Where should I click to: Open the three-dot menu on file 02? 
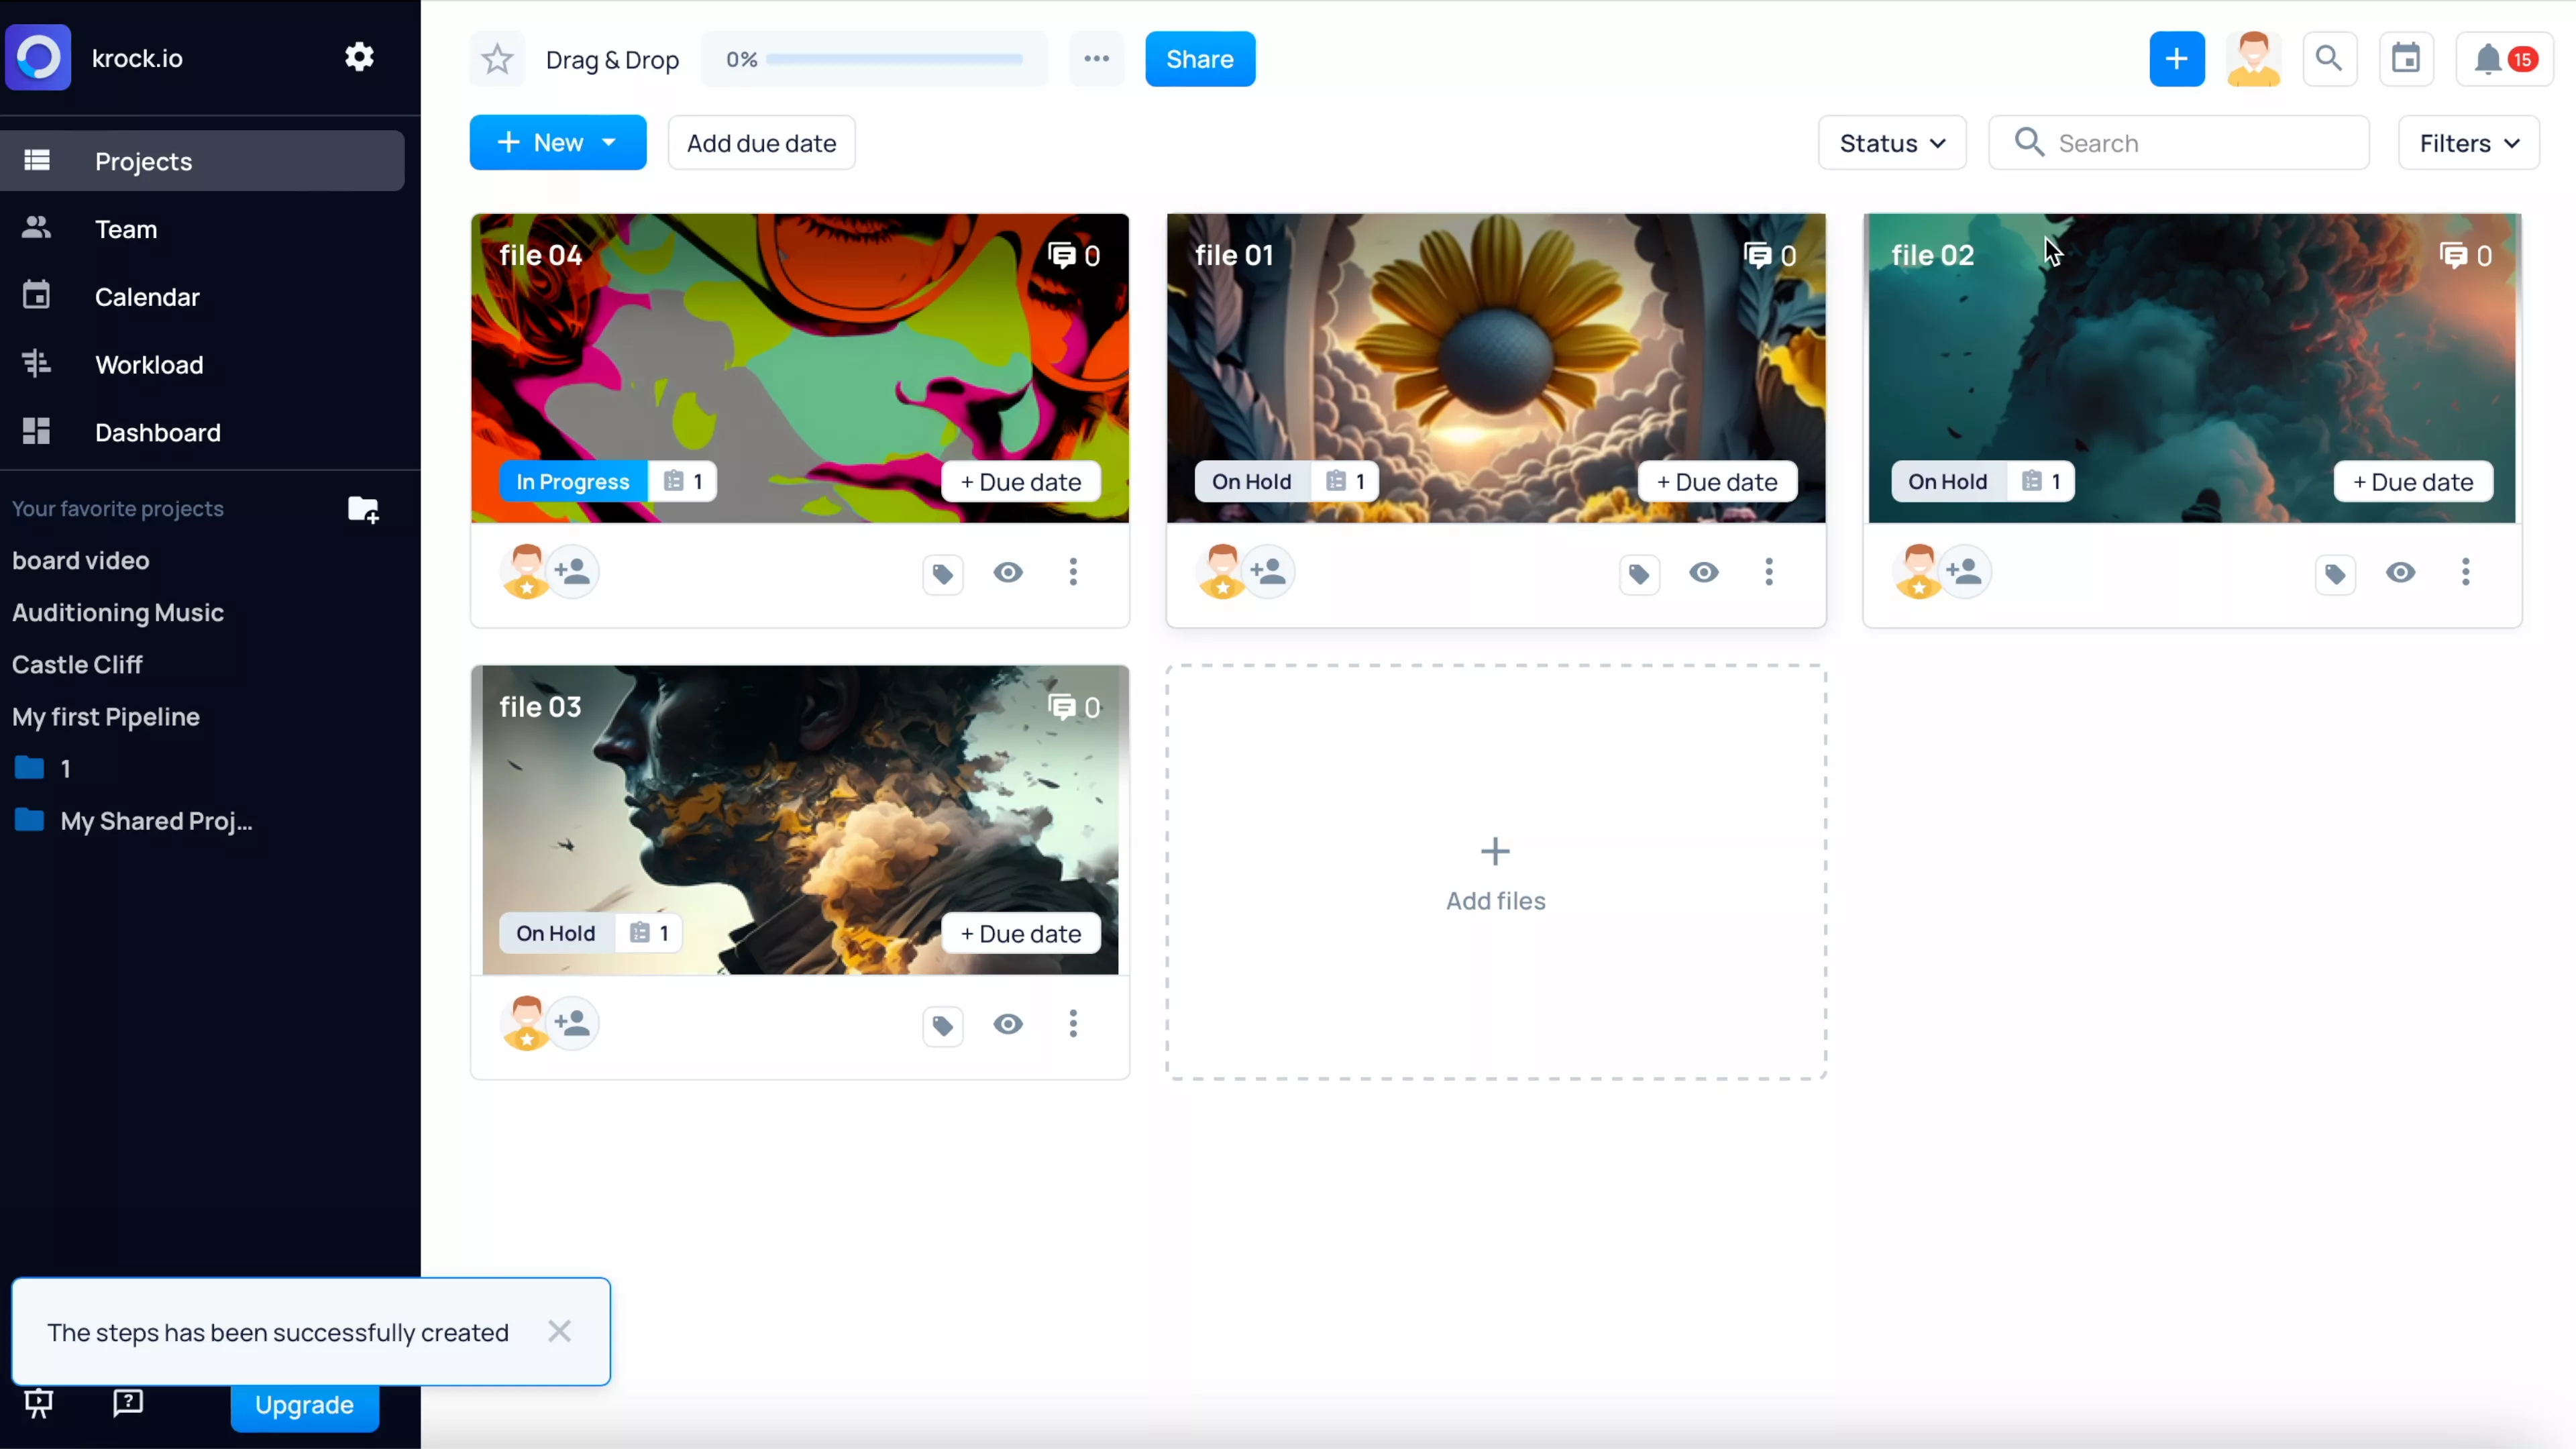pos(2465,572)
